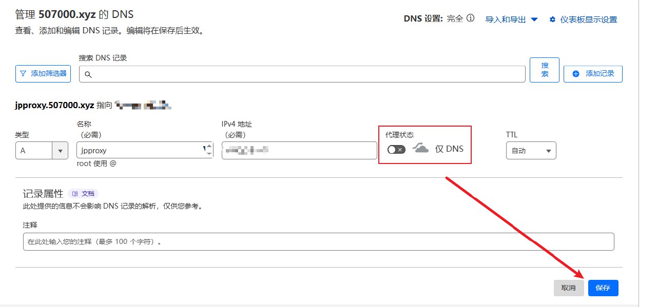Open the TTL 自动 dropdown
Screen dimensions: 657x307
pos(531,151)
